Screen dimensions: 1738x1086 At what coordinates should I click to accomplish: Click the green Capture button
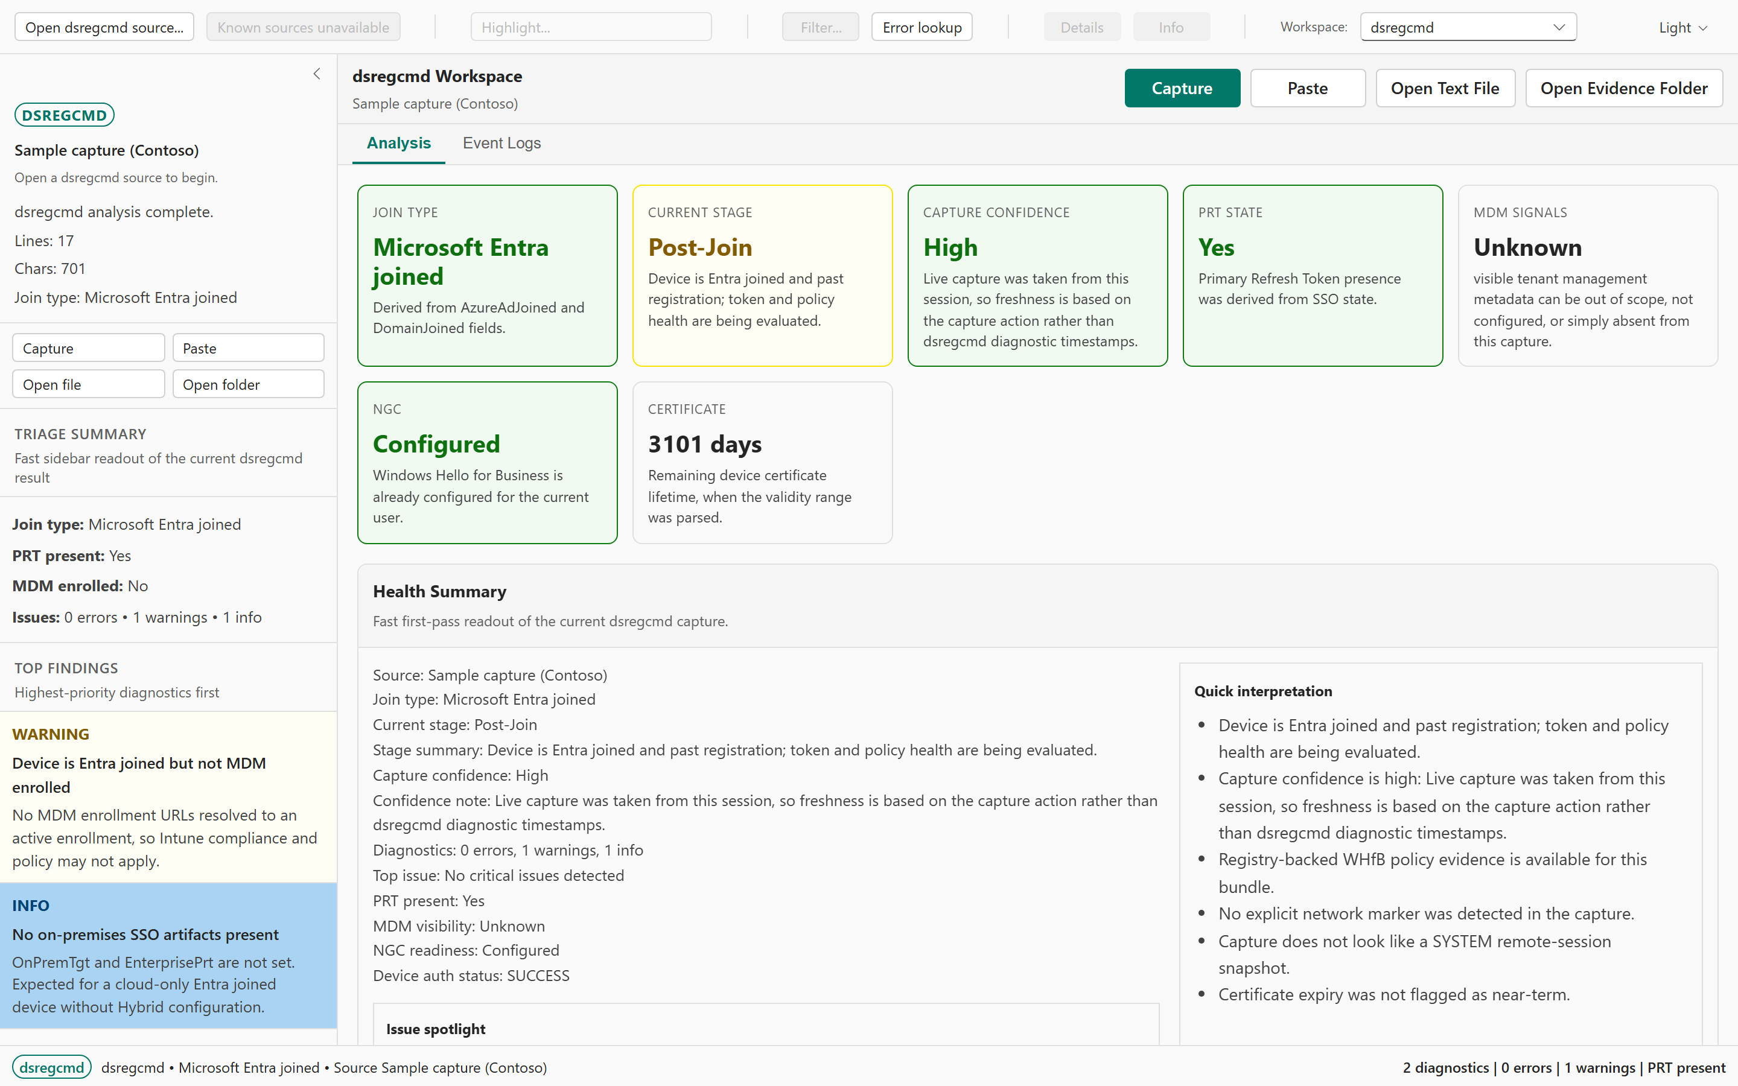pos(1182,88)
